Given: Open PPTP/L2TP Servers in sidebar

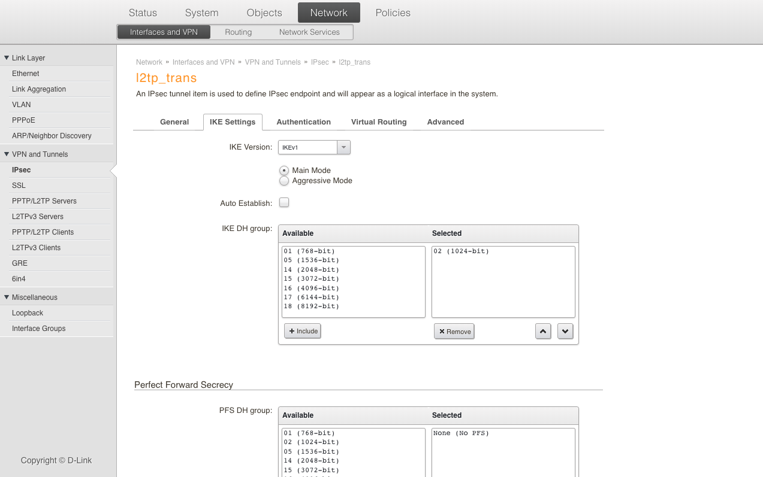Looking at the screenshot, I should pyautogui.click(x=44, y=201).
